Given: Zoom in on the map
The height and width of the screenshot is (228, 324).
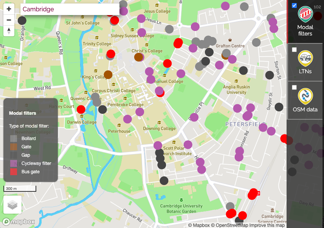Looking at the screenshot, I should (x=9, y=9).
